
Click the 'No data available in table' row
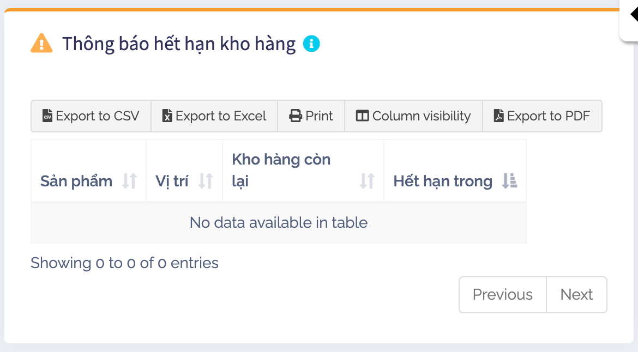pyautogui.click(x=279, y=222)
